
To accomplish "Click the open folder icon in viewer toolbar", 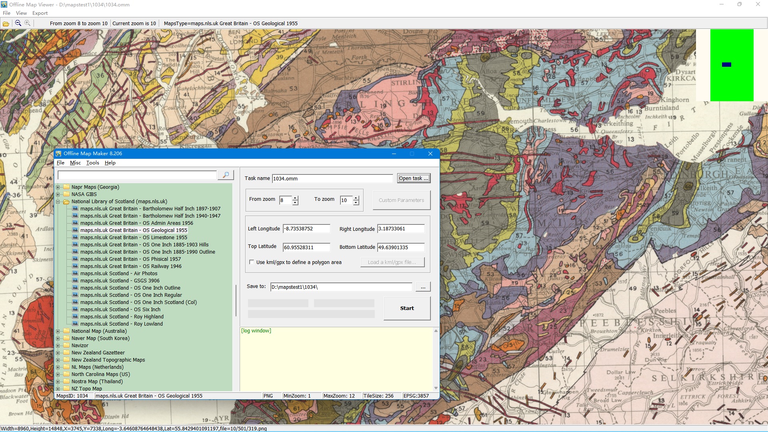I will tap(6, 24).
